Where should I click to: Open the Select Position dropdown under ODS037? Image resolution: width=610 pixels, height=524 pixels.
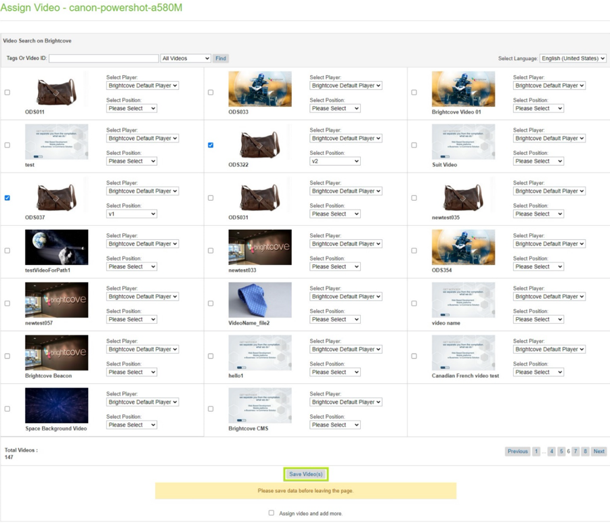click(x=131, y=214)
